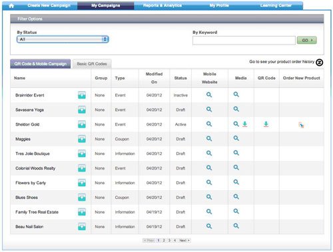This screenshot has height=252, width=333.
Task: Click the Flowers by Carly image icon
Action: [82, 183]
